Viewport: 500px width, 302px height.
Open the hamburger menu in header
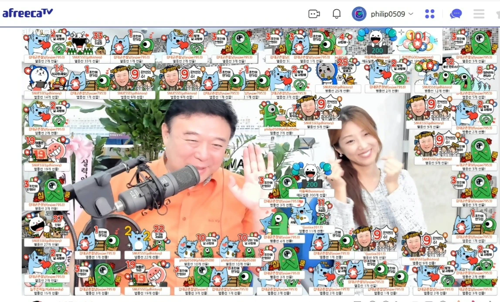(479, 14)
